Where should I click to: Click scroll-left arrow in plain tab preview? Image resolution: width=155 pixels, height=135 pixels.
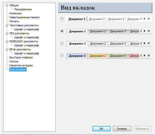[141, 19]
